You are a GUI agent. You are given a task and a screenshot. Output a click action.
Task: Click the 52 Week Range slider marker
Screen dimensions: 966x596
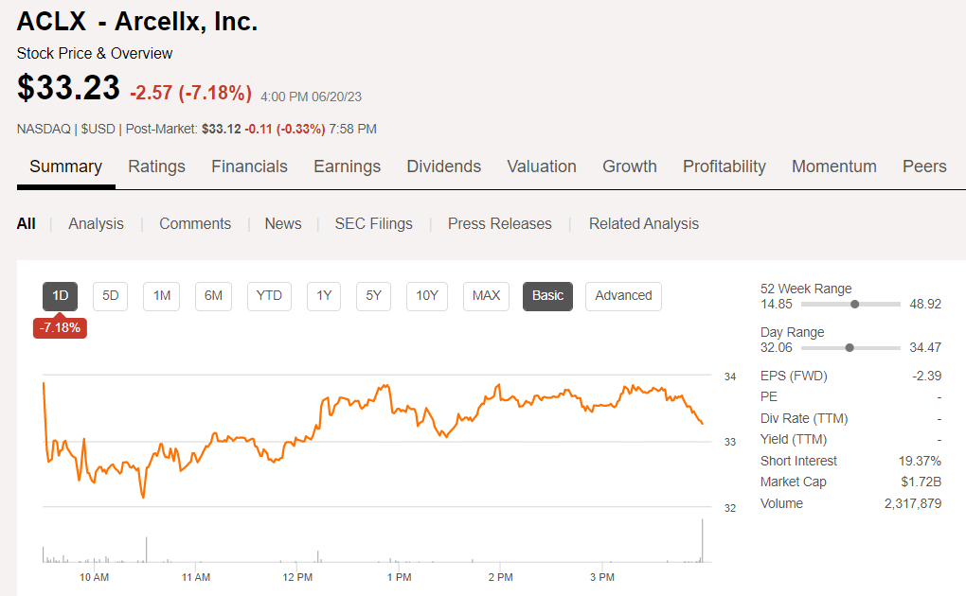click(855, 305)
